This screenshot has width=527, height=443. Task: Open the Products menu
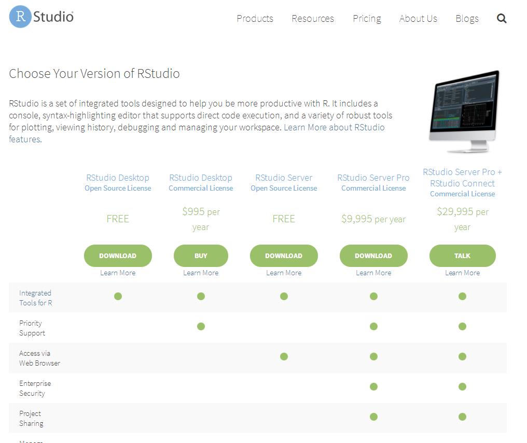coord(255,19)
